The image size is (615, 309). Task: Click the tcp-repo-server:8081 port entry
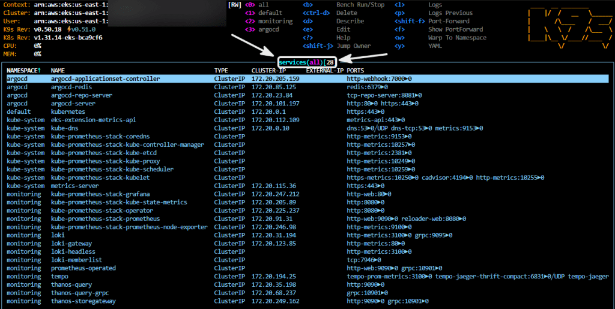click(x=384, y=95)
